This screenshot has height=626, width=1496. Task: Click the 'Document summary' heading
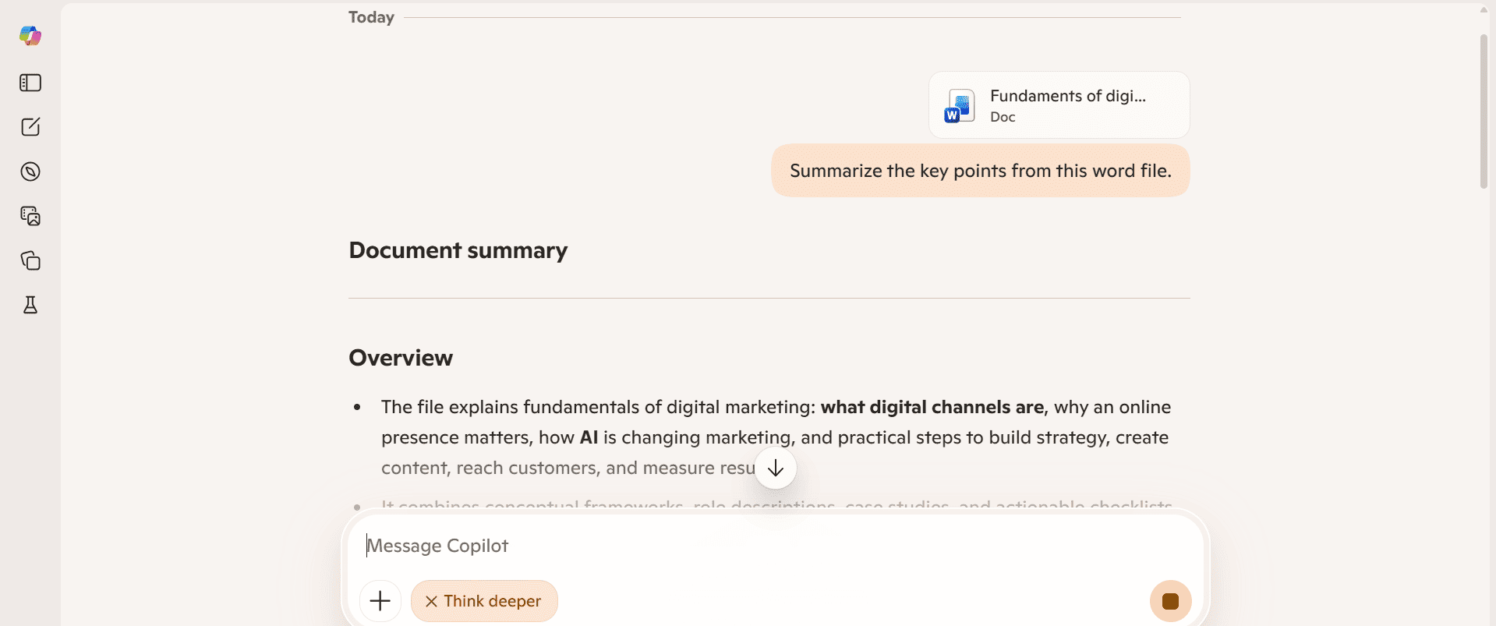458,250
